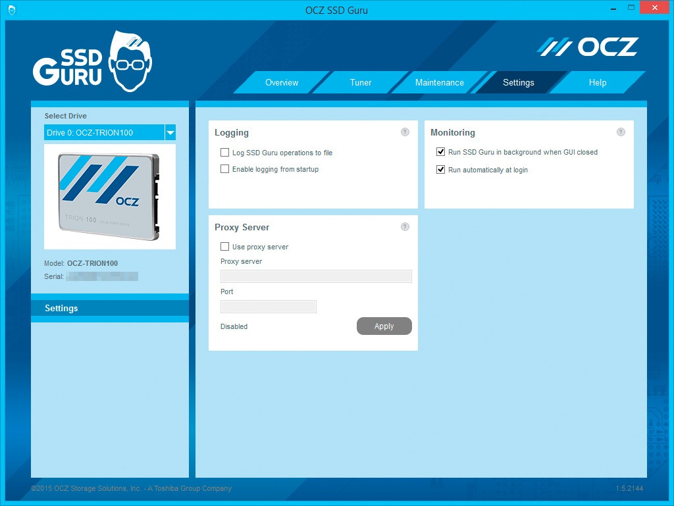Screen dimensions: 674x506
Task: Uncheck Run SSD Guru in background
Action: [440, 151]
